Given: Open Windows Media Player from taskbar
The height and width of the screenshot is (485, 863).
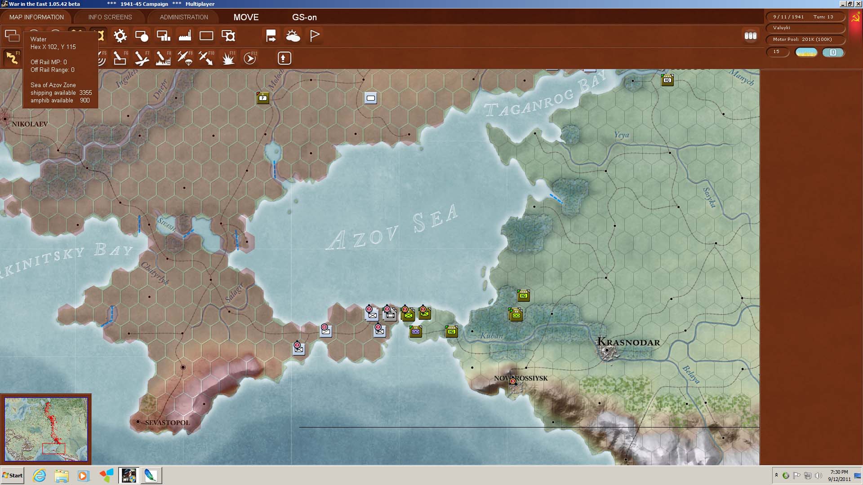Looking at the screenshot, I should pos(83,476).
